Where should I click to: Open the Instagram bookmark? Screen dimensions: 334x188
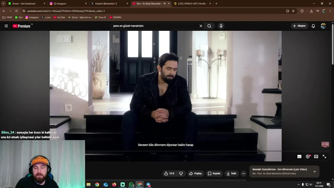tap(32, 17)
